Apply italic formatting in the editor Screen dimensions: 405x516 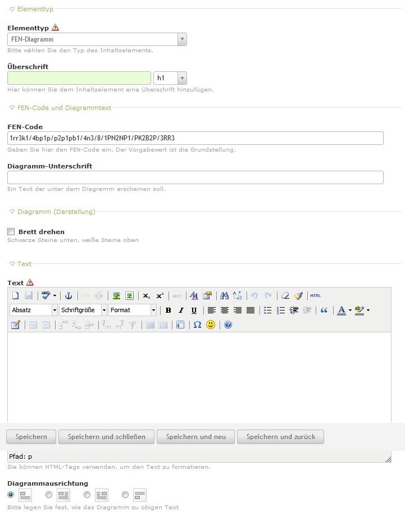point(181,310)
